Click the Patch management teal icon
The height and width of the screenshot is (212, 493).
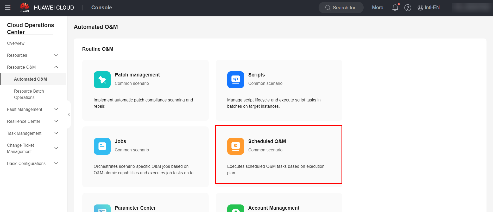click(x=102, y=80)
